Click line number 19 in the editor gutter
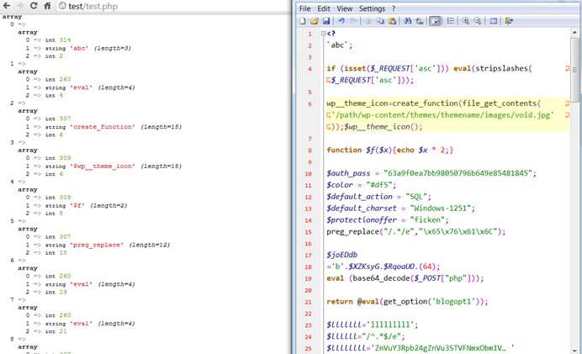The height and width of the screenshot is (354, 582). tap(308, 278)
